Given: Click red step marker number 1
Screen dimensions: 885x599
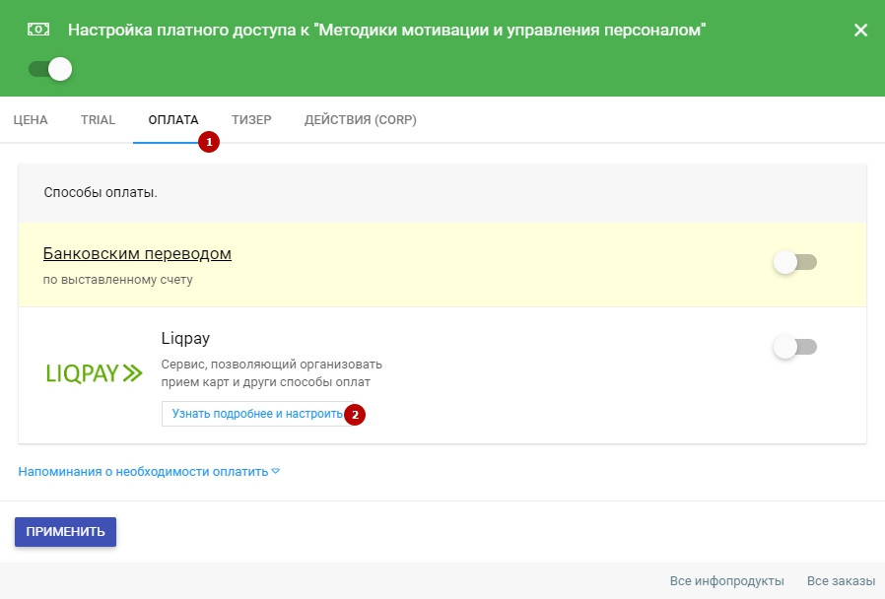Looking at the screenshot, I should (x=208, y=142).
